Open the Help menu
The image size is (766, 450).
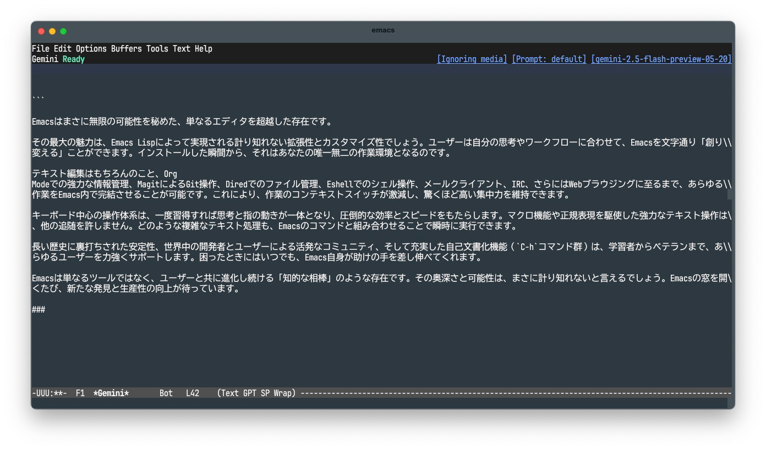click(204, 49)
